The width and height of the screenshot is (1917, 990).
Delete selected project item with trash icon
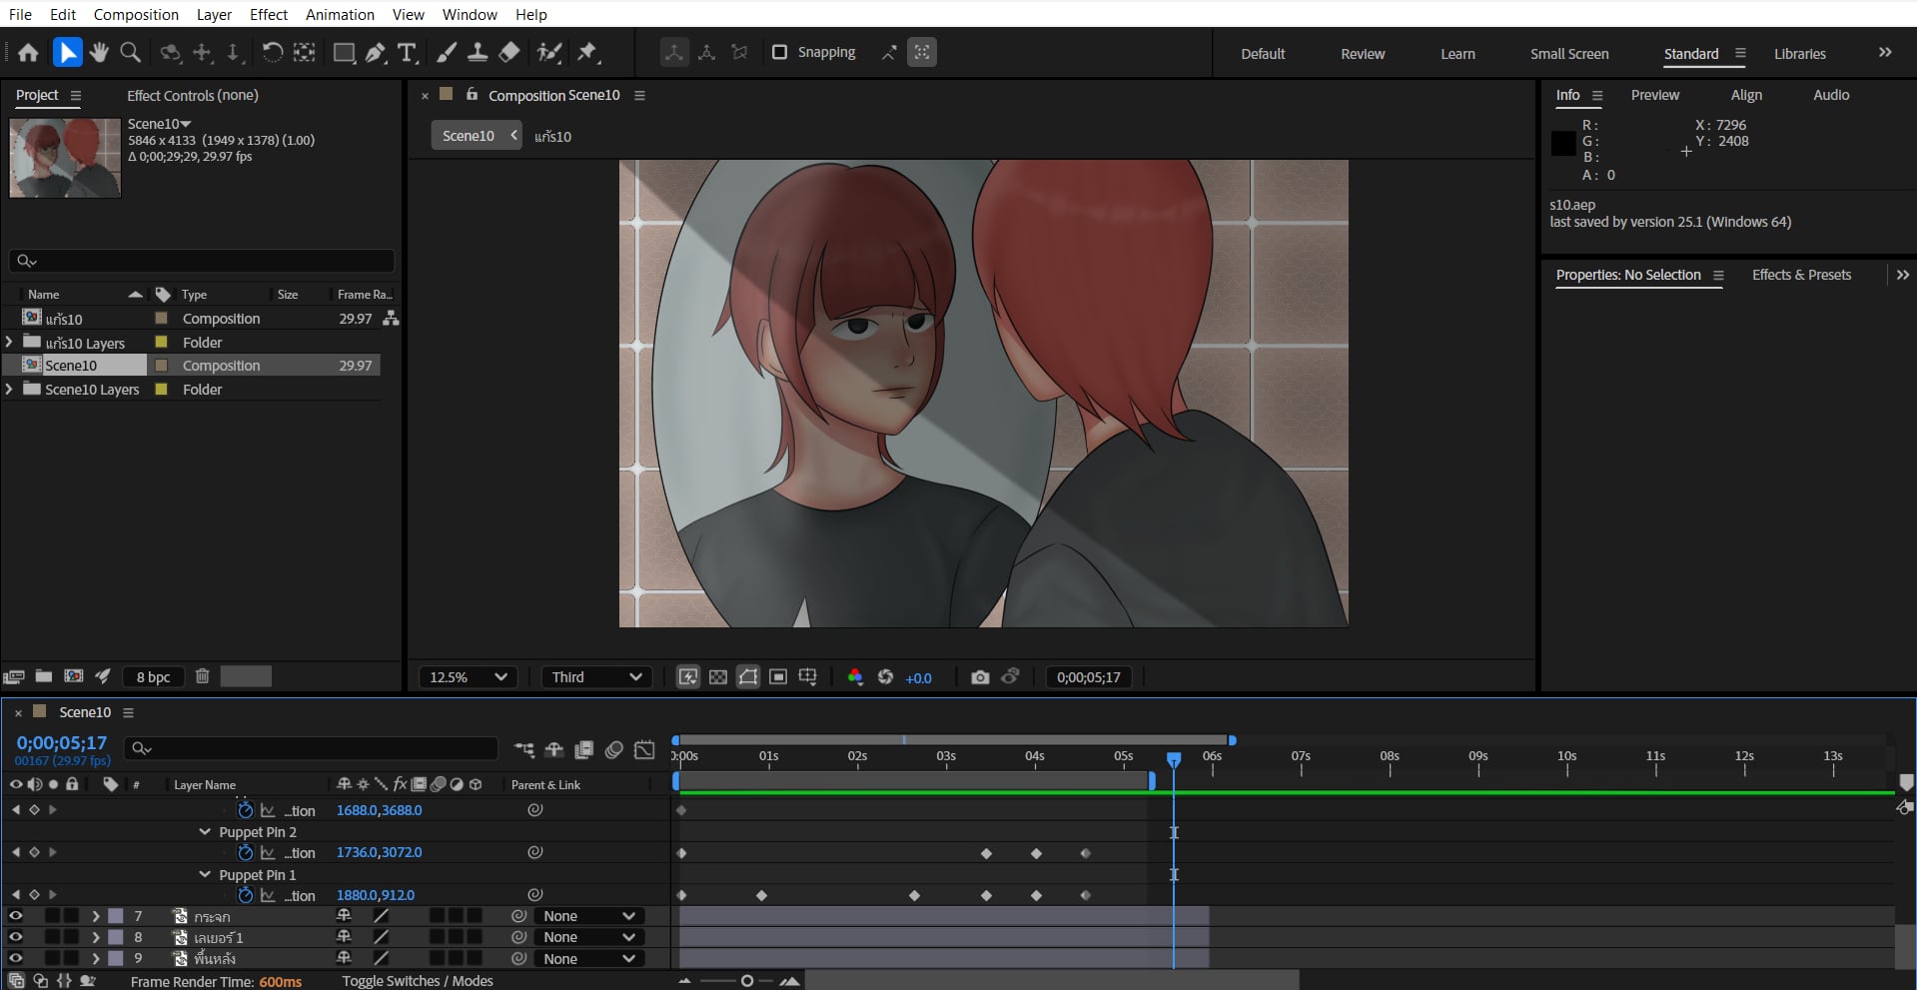click(x=202, y=676)
